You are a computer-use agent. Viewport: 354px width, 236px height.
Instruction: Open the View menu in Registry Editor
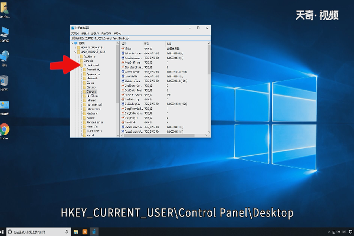(93, 33)
